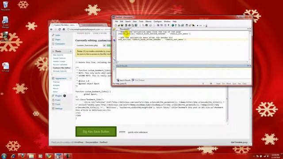Click Documentation link in WordPress footer
Screen dimensions: 283x159
92,142
